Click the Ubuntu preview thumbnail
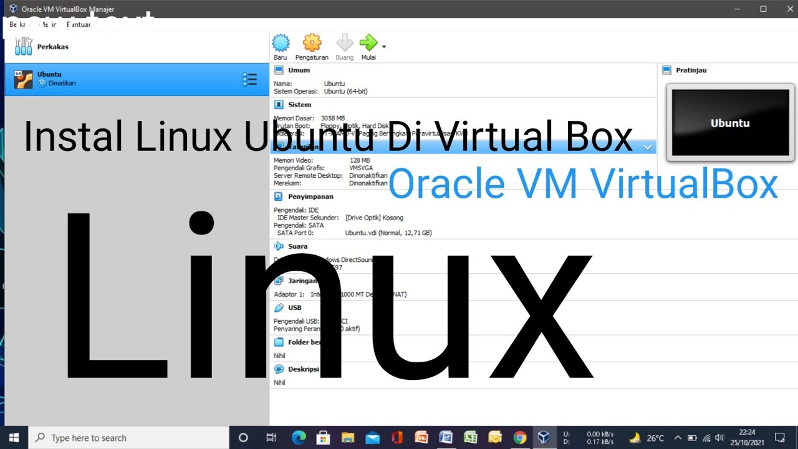Image resolution: width=798 pixels, height=449 pixels. click(x=730, y=123)
